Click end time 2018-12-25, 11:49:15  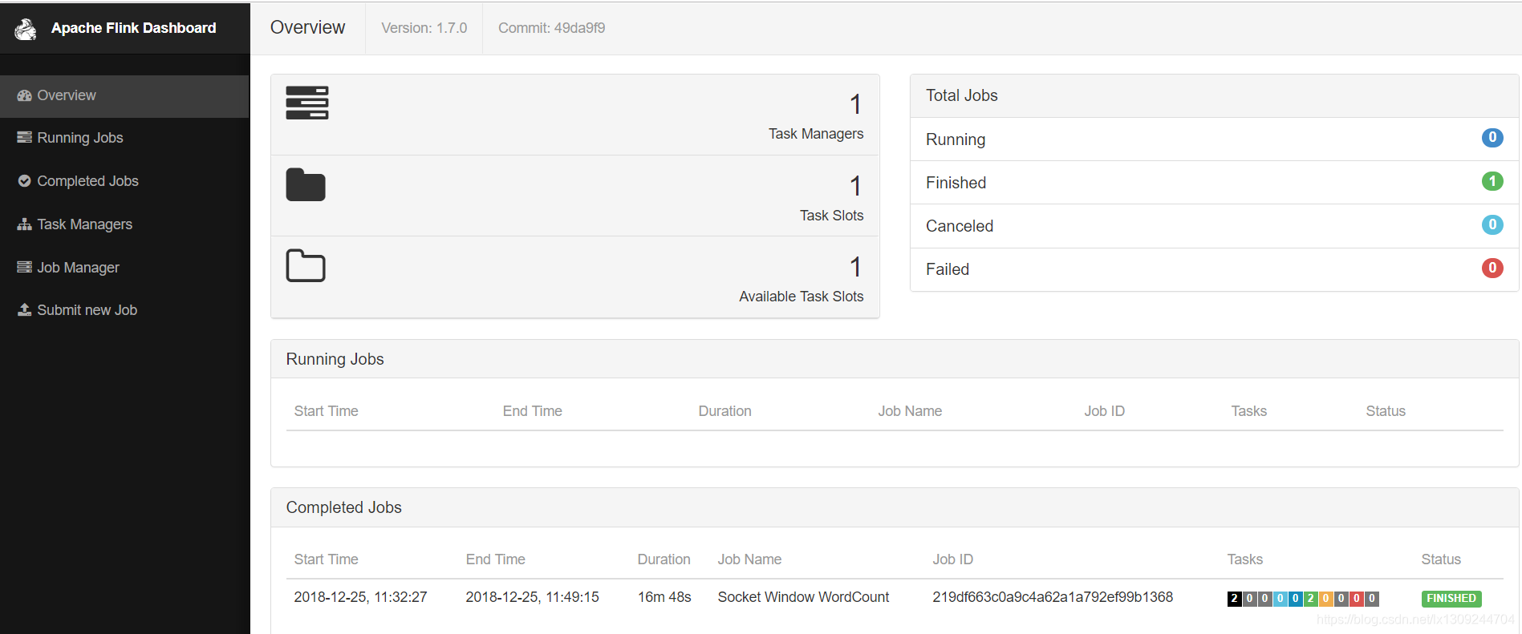(532, 597)
